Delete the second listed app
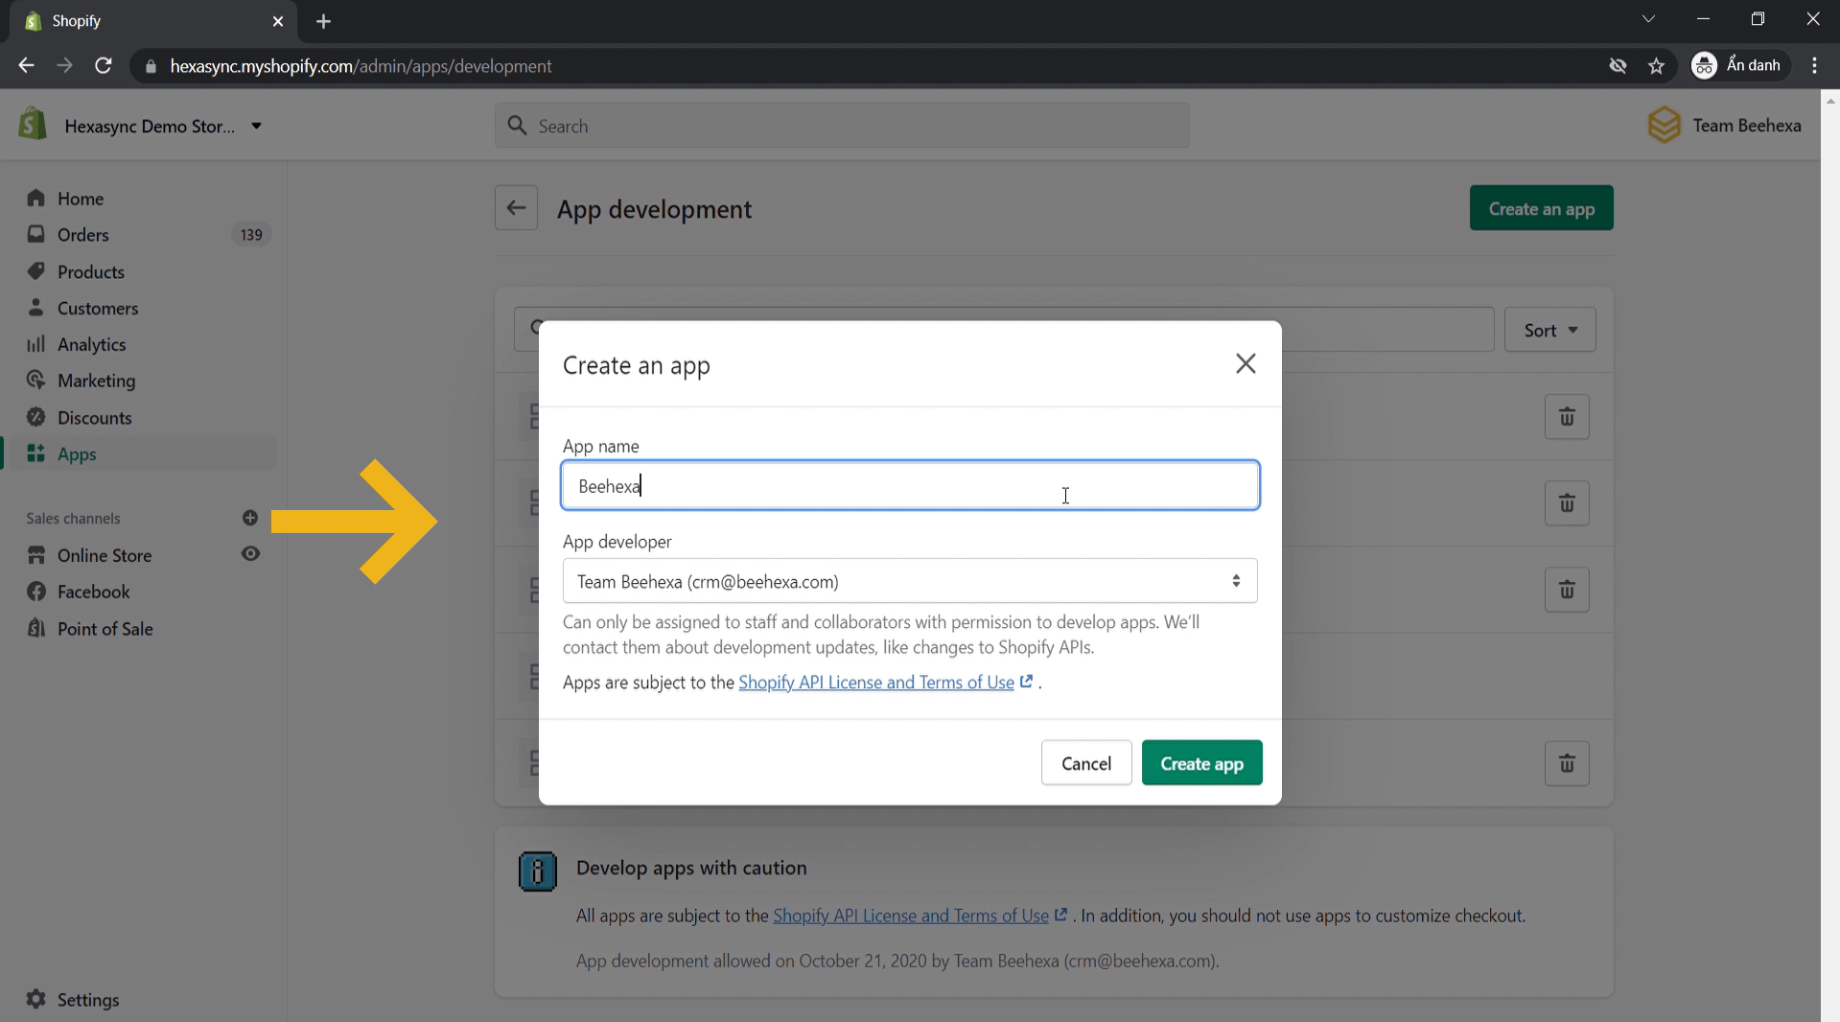 (1567, 503)
